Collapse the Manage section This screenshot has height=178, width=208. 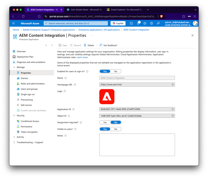pos(14,67)
